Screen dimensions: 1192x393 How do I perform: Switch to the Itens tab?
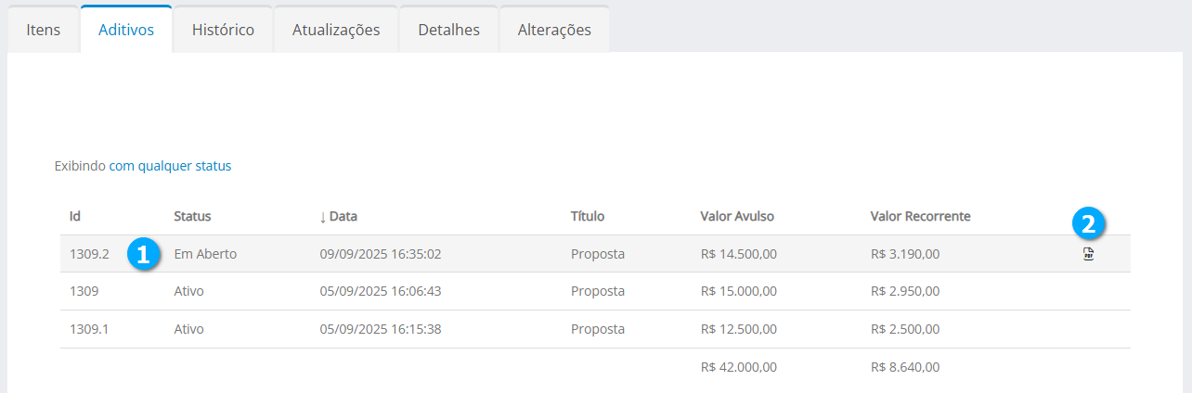point(44,30)
